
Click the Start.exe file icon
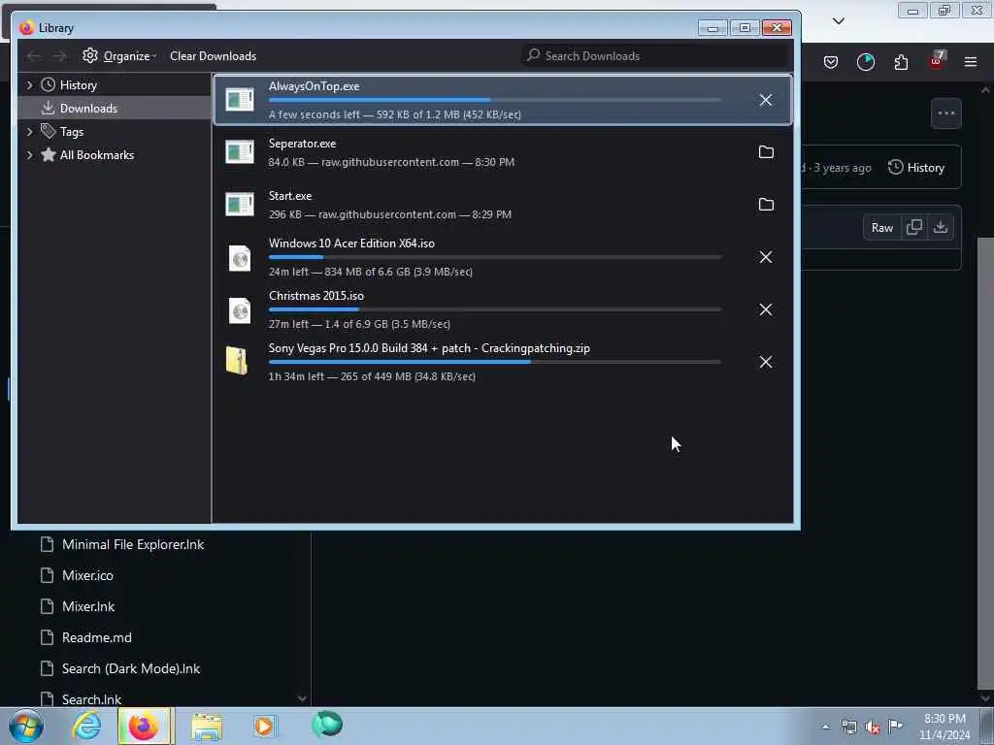point(240,205)
